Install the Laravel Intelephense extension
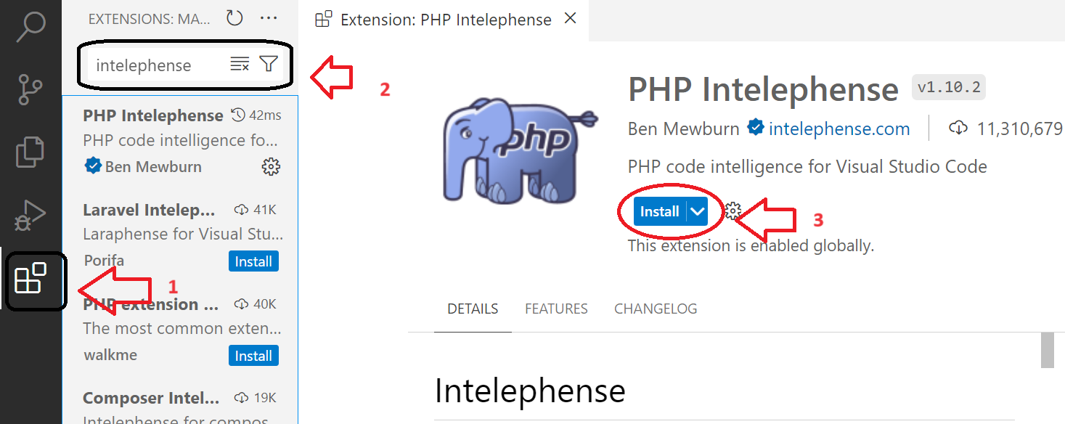This screenshot has height=424, width=1065. [253, 261]
